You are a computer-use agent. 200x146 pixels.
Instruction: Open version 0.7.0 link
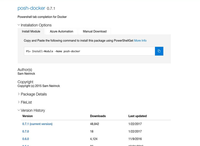26,131
